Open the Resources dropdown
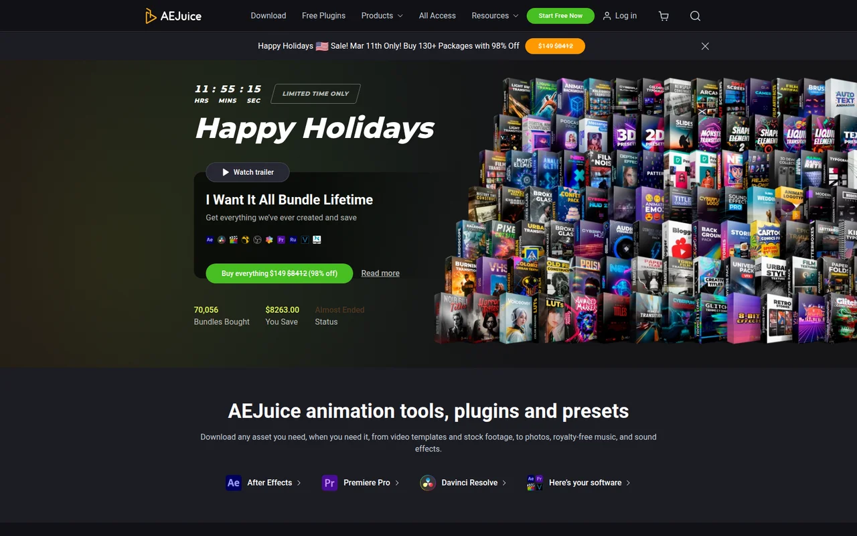The image size is (857, 536). point(494,15)
